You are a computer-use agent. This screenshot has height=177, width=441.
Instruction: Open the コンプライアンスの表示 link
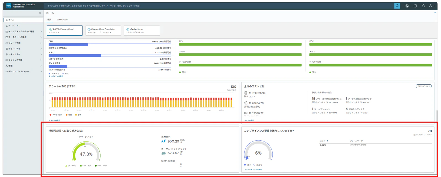pyautogui.click(x=253, y=170)
